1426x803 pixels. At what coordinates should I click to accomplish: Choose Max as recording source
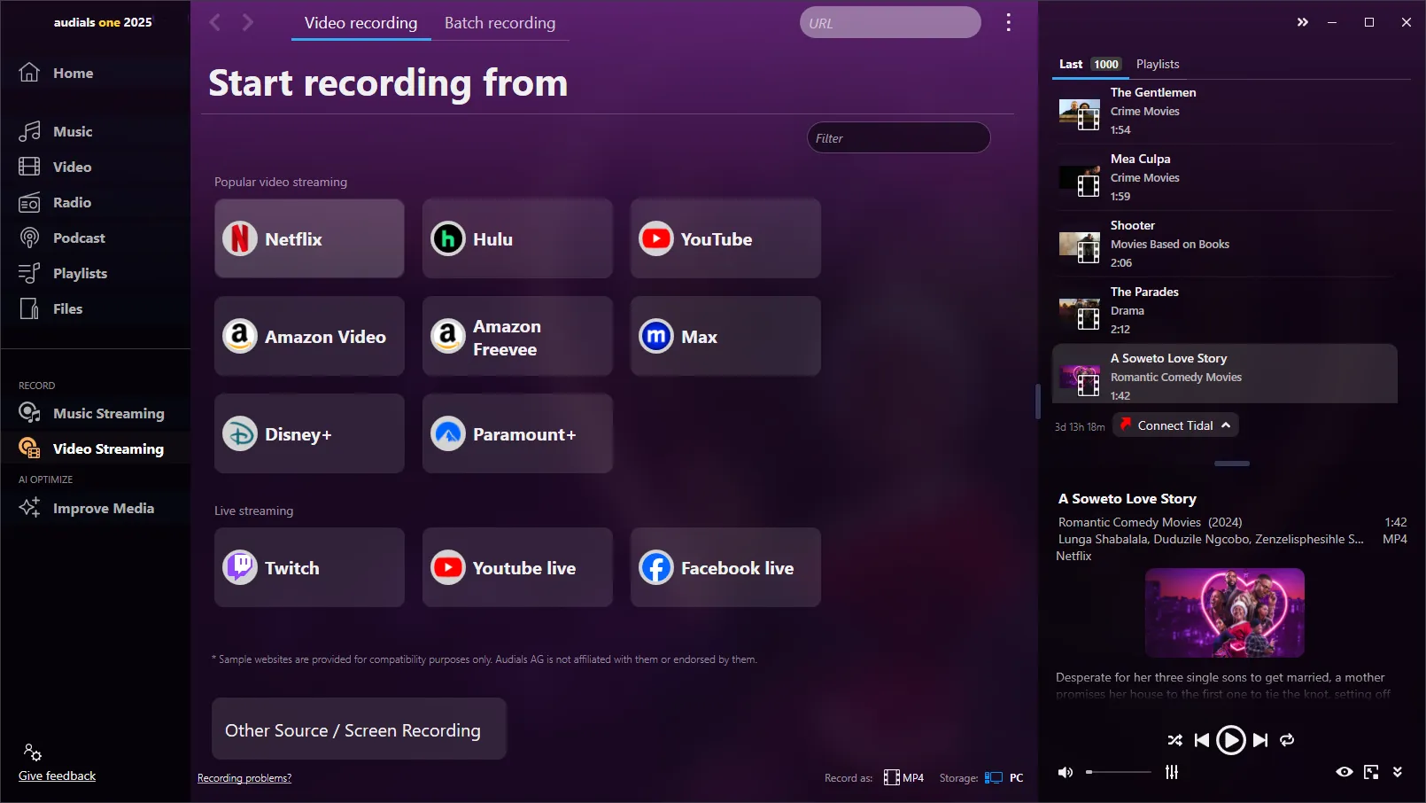click(725, 336)
